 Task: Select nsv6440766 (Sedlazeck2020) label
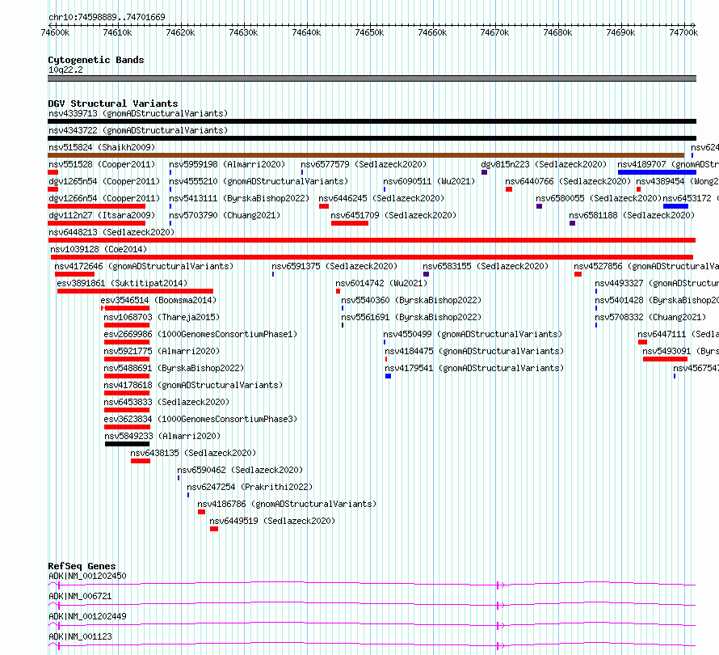(x=568, y=181)
